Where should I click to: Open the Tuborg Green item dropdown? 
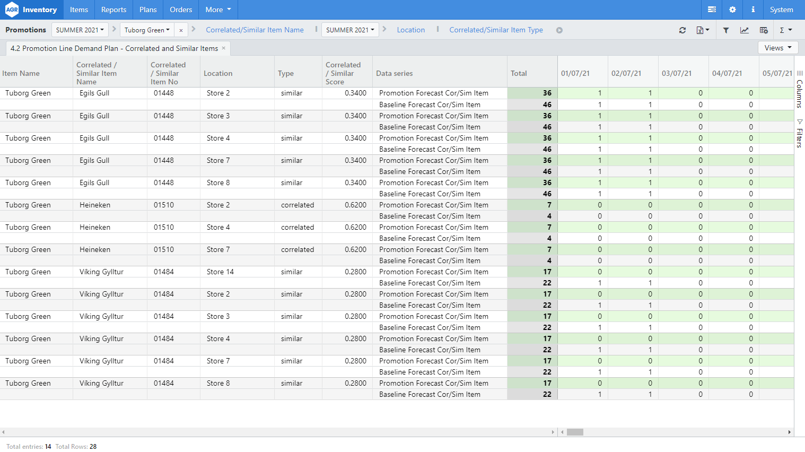coord(147,30)
